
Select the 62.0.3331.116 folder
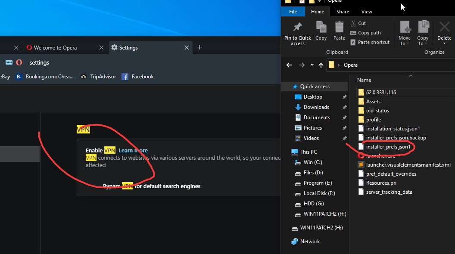(x=381, y=93)
